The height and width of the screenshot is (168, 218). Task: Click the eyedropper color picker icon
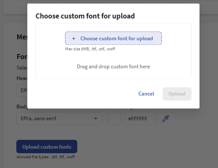coord(165,119)
